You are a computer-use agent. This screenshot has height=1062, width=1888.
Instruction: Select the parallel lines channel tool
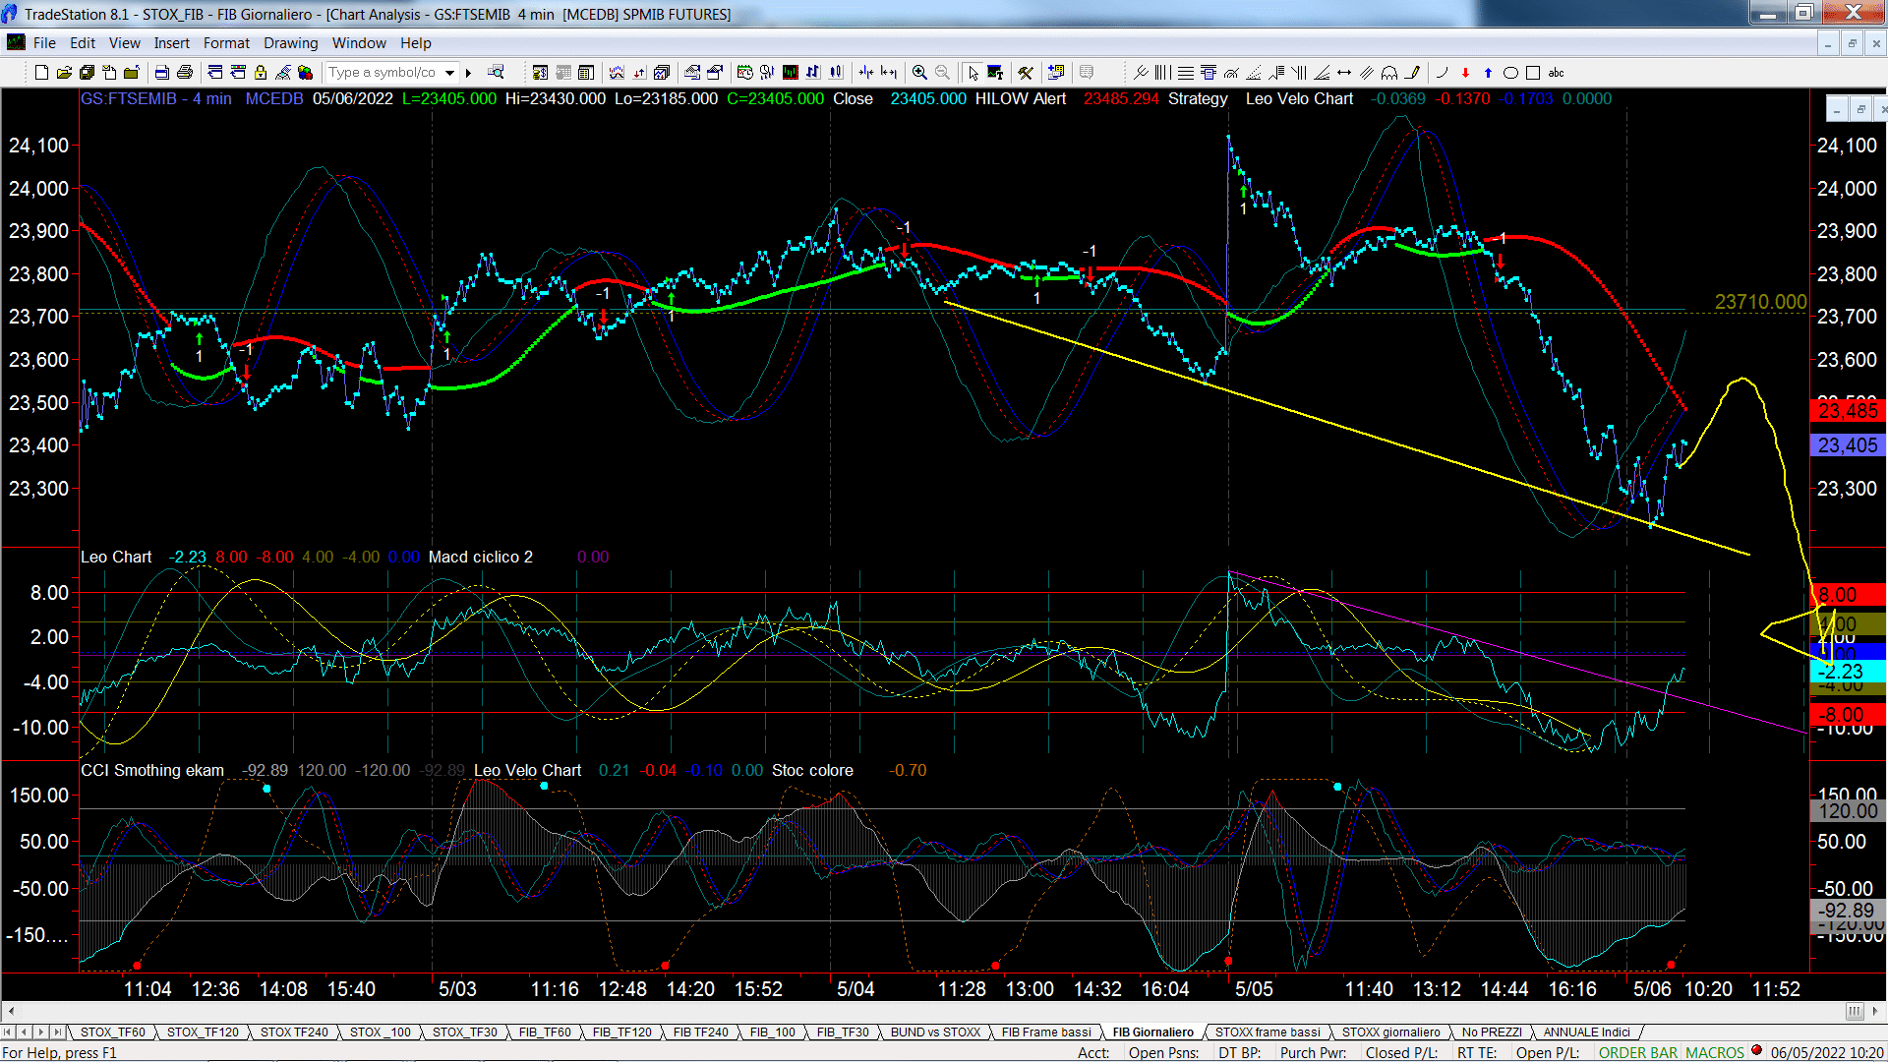tap(1367, 72)
